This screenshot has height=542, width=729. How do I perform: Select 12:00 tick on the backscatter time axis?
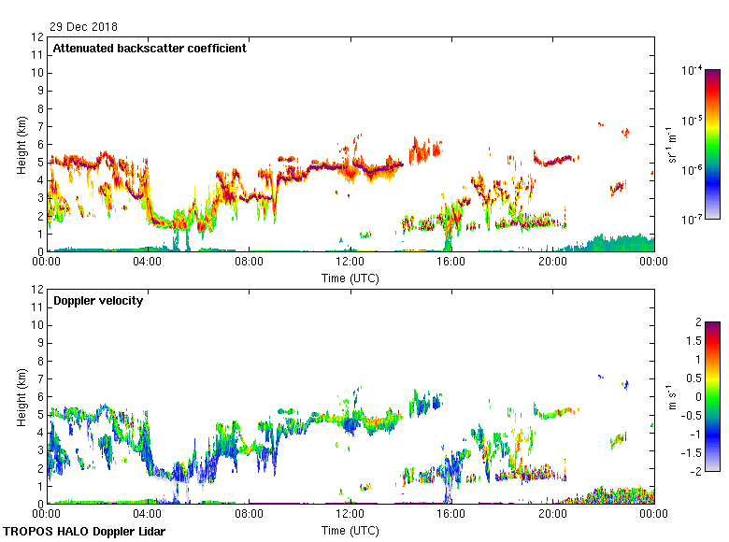[350, 264]
